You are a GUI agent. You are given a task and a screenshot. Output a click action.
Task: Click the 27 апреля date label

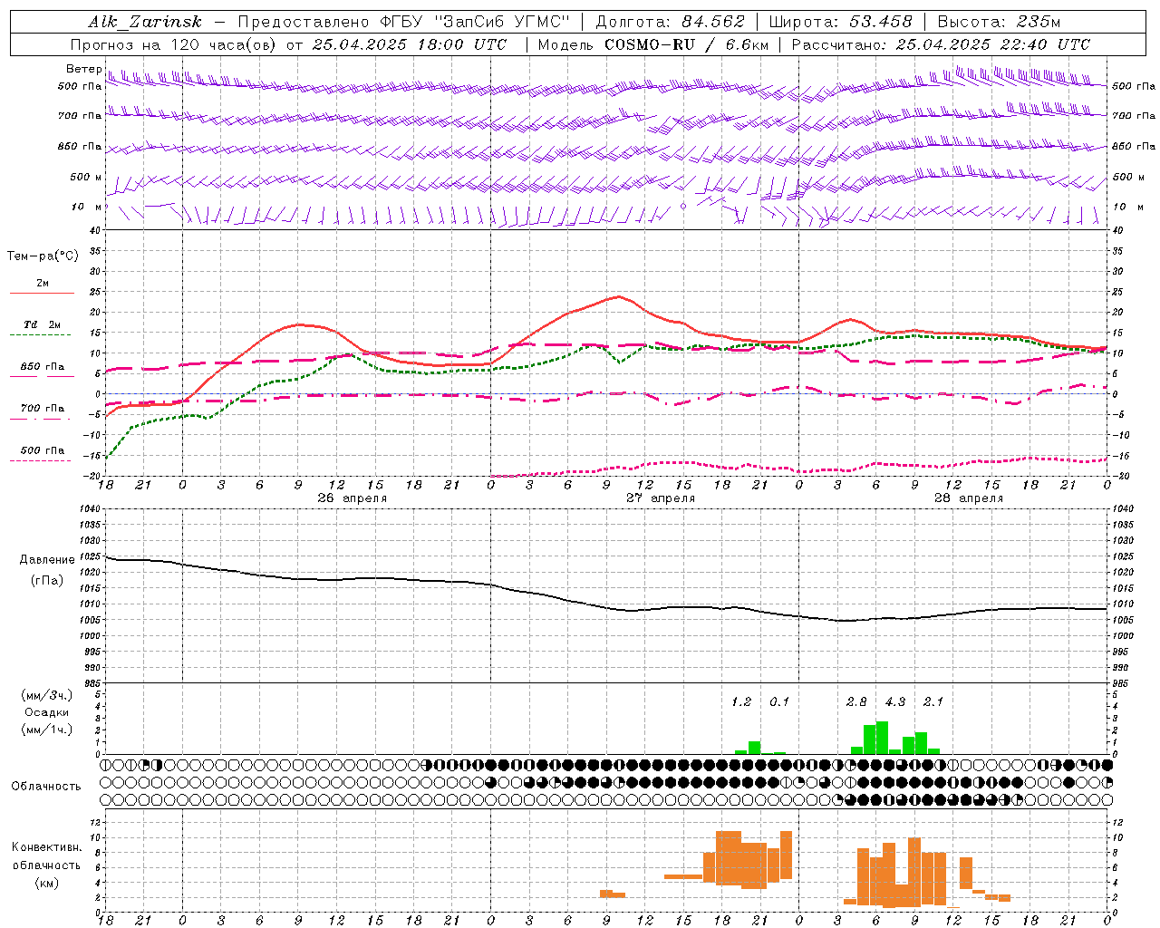(x=661, y=498)
